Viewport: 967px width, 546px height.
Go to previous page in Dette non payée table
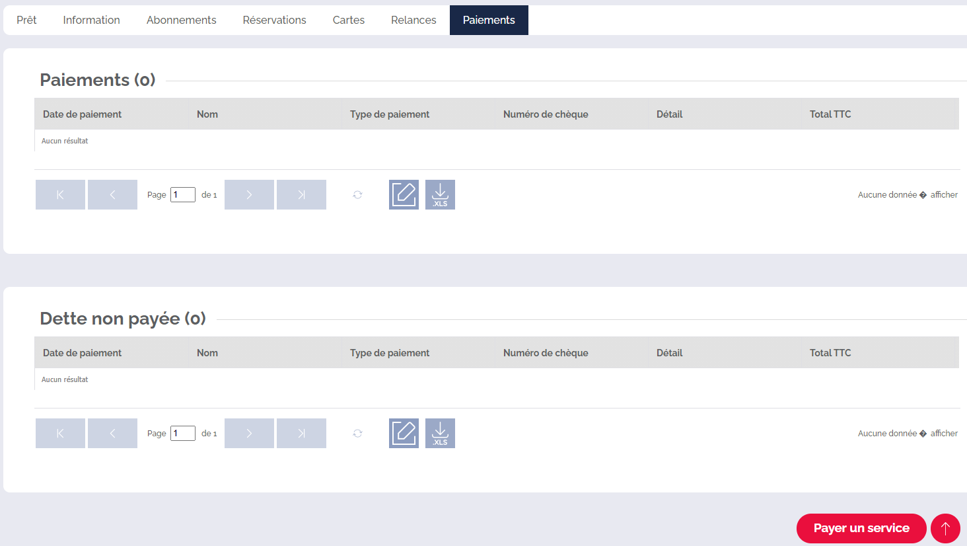click(112, 433)
